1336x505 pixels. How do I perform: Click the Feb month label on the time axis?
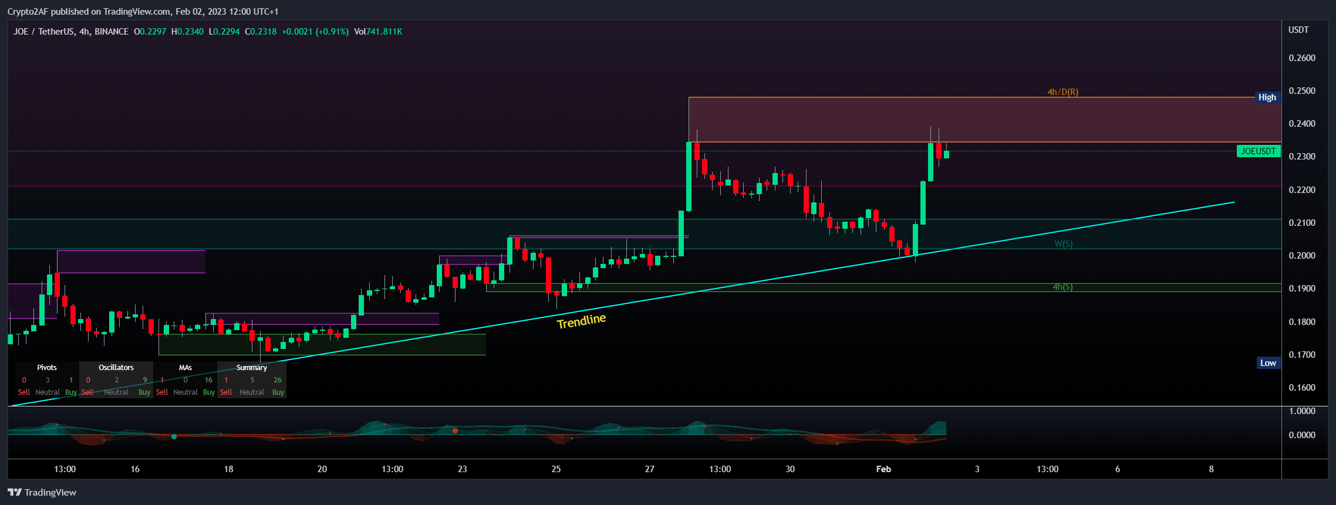[x=883, y=469]
